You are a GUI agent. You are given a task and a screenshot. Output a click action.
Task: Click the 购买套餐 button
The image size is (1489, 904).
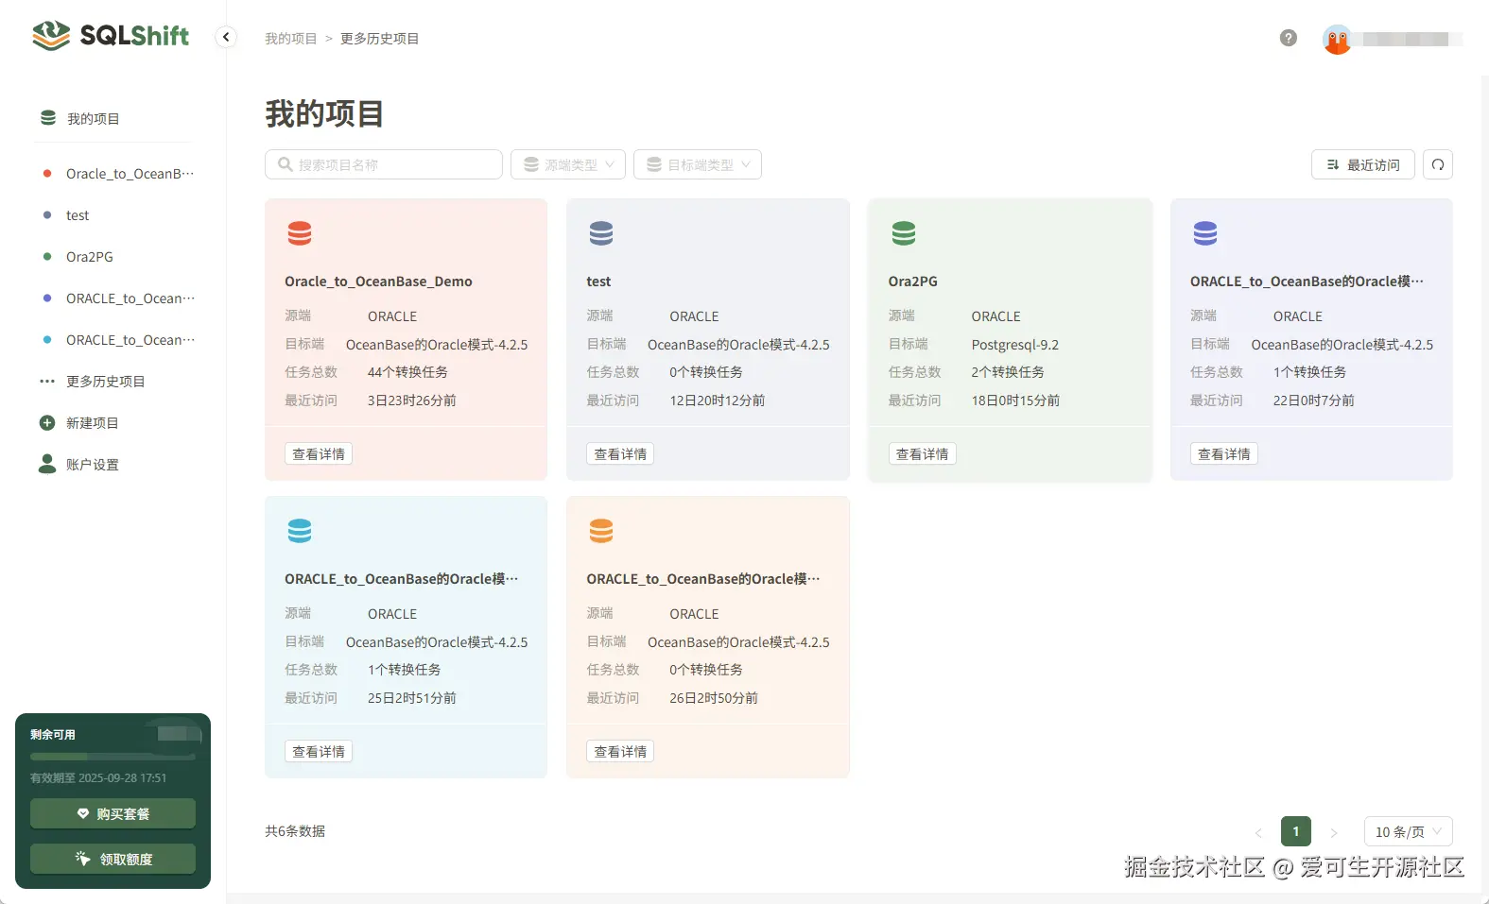point(113,813)
